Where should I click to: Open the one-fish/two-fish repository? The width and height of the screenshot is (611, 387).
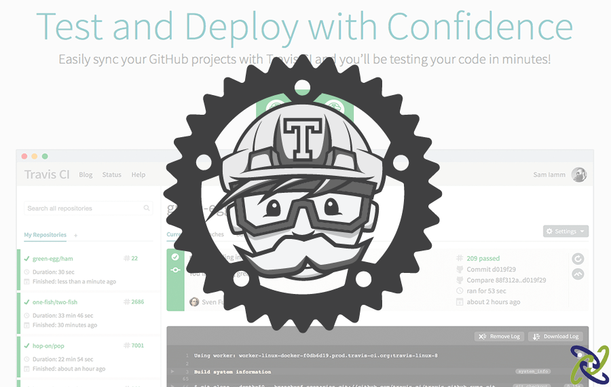click(x=55, y=302)
